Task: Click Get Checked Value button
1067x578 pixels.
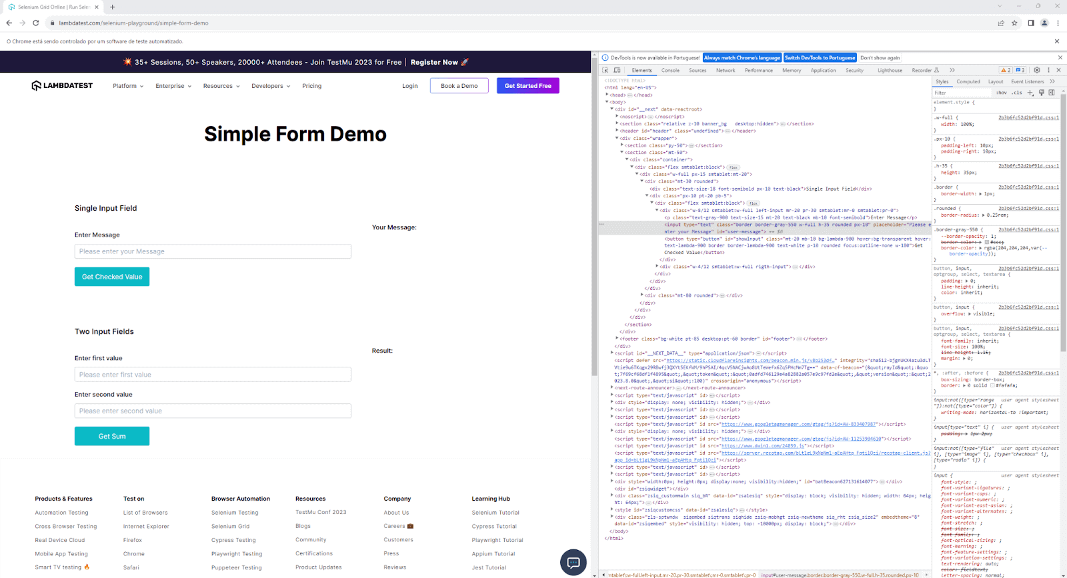Action: pos(112,277)
